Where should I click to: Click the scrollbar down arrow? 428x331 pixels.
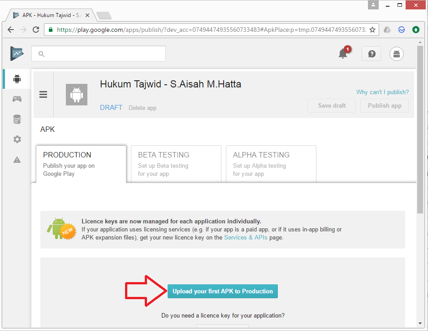coord(420,324)
